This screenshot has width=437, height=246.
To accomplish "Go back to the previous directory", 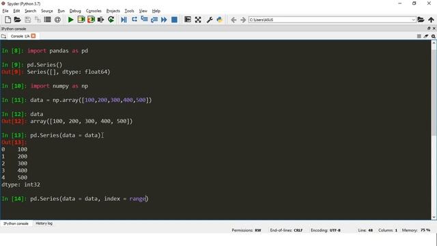I will [234, 20].
